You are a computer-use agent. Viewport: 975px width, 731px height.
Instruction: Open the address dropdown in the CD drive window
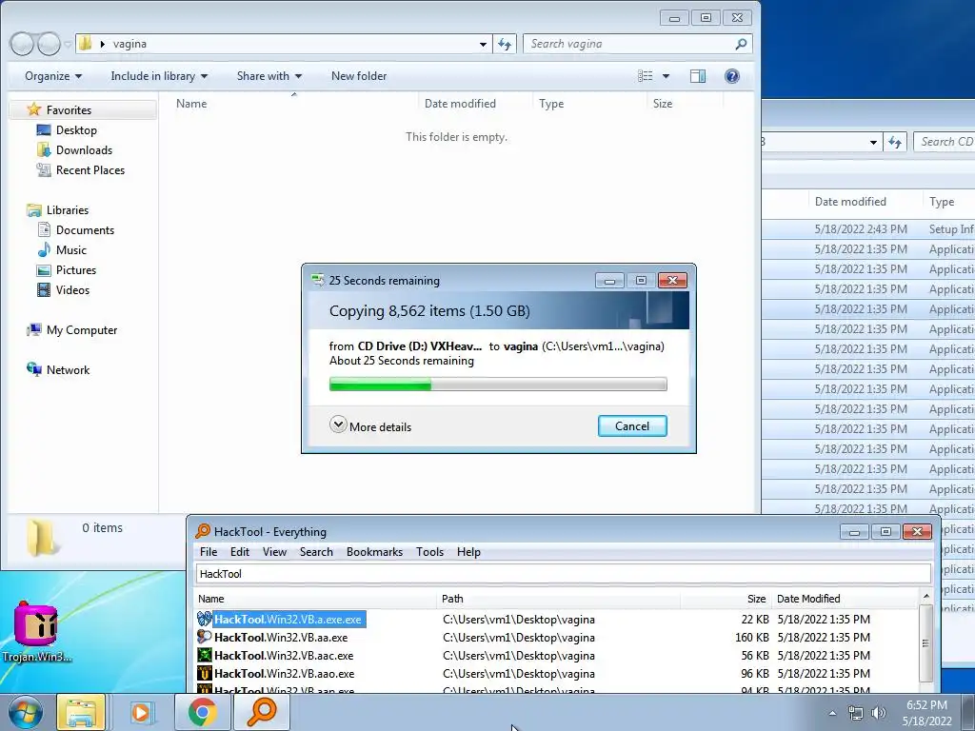pyautogui.click(x=873, y=143)
